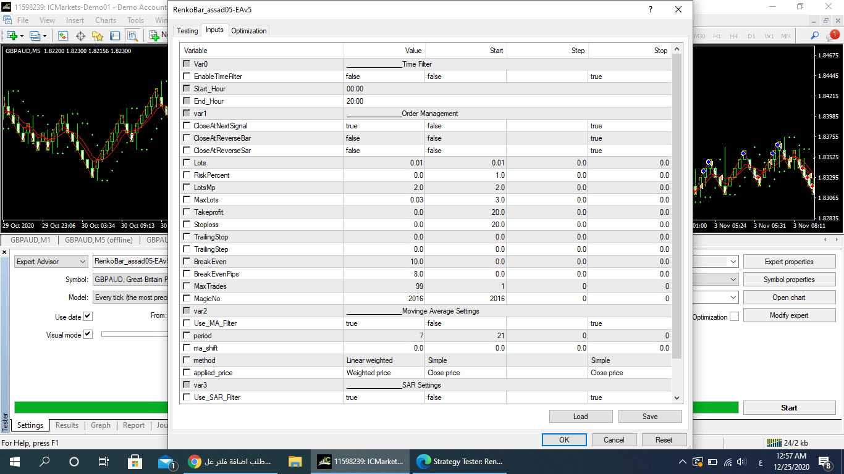
Task: Tick the Takeprofit optimization checkbox
Action: click(187, 212)
